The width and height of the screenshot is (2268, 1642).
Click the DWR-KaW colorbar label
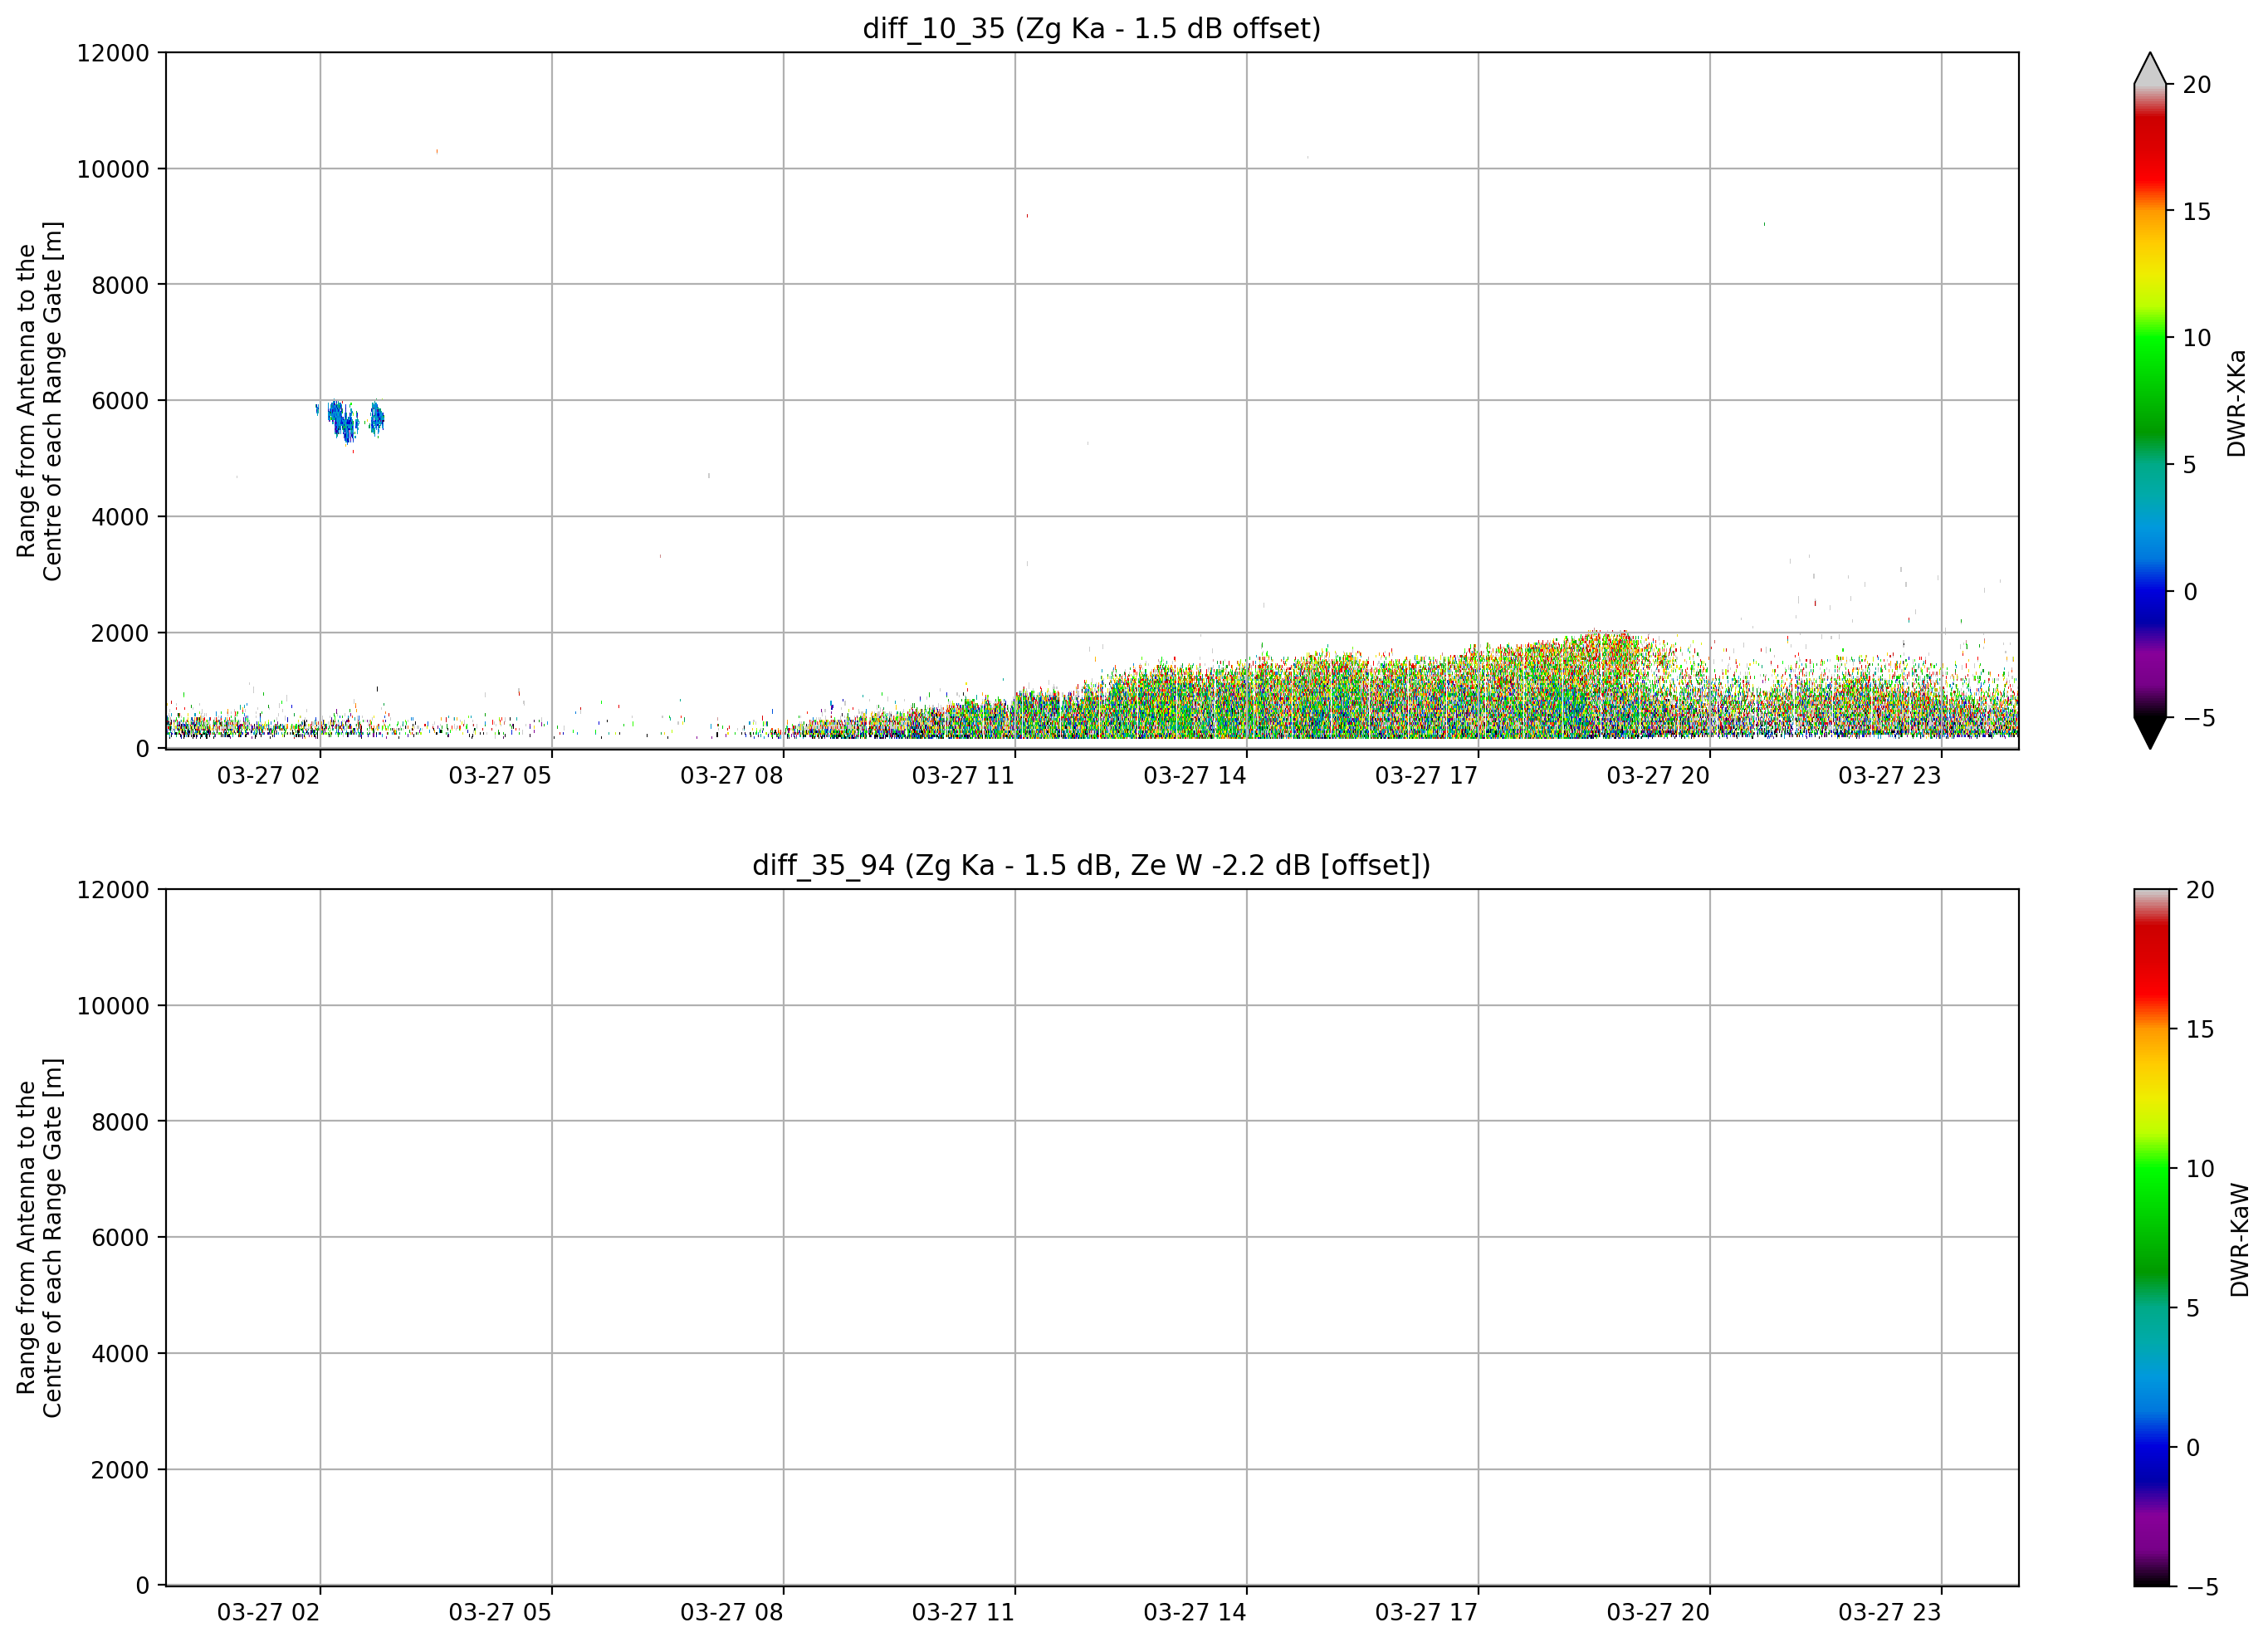click(x=2239, y=1240)
